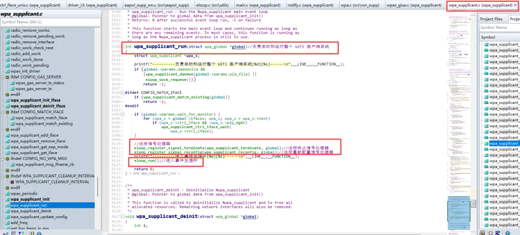Click Symbol Name (Alt+L) search field
The image size is (520, 235).
click(x=51, y=22)
